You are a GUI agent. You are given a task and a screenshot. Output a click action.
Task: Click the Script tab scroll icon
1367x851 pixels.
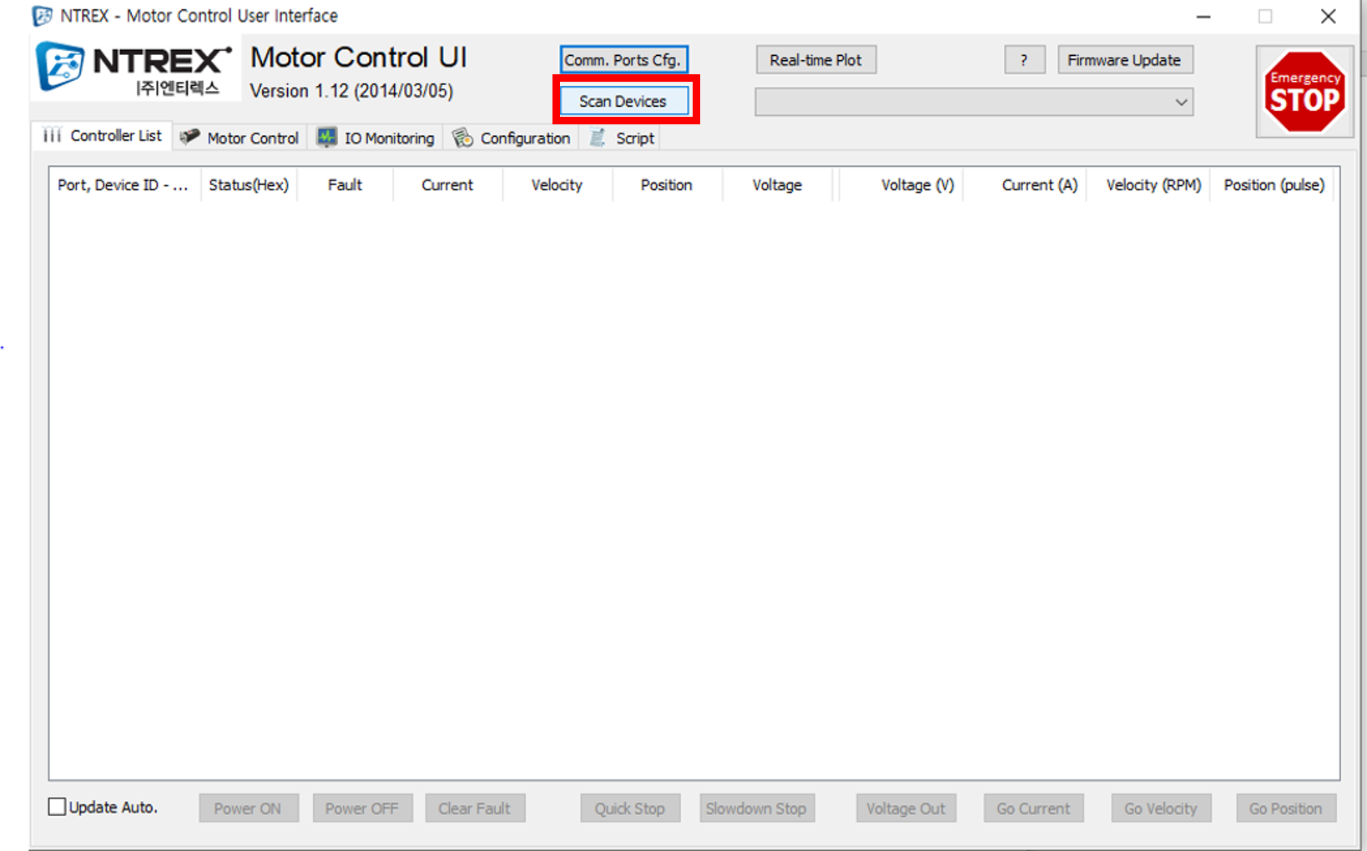click(x=596, y=137)
